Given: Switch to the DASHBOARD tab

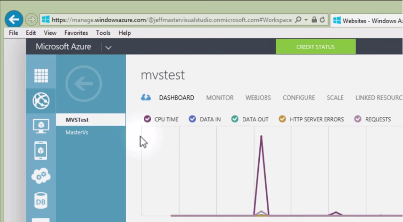Looking at the screenshot, I should 177,98.
